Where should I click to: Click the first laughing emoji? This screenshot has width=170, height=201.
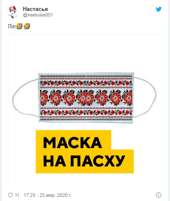click(x=19, y=26)
